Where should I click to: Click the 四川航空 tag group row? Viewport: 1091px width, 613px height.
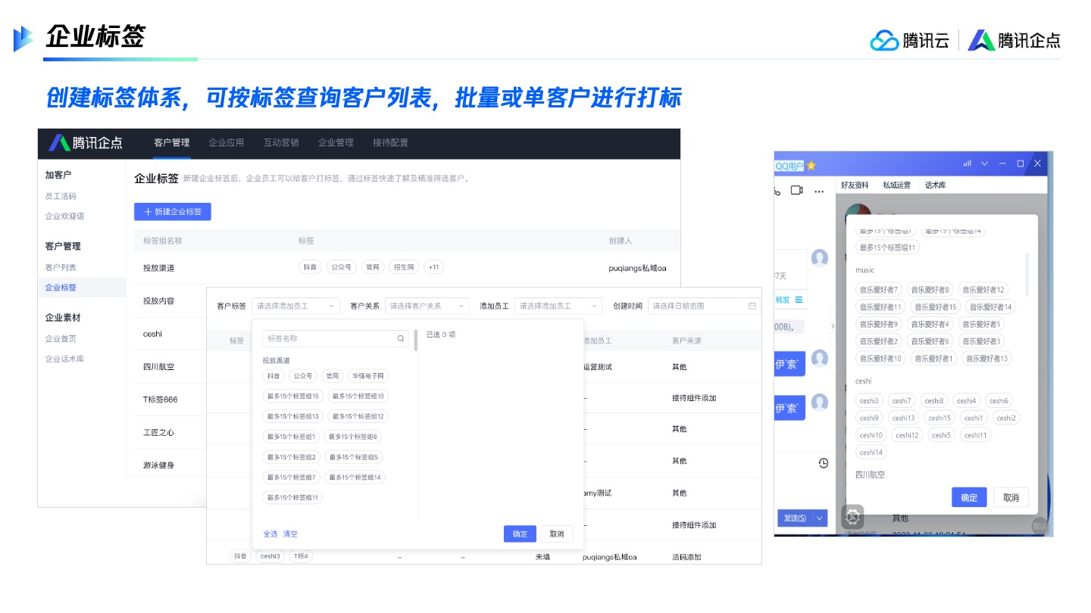click(170, 366)
